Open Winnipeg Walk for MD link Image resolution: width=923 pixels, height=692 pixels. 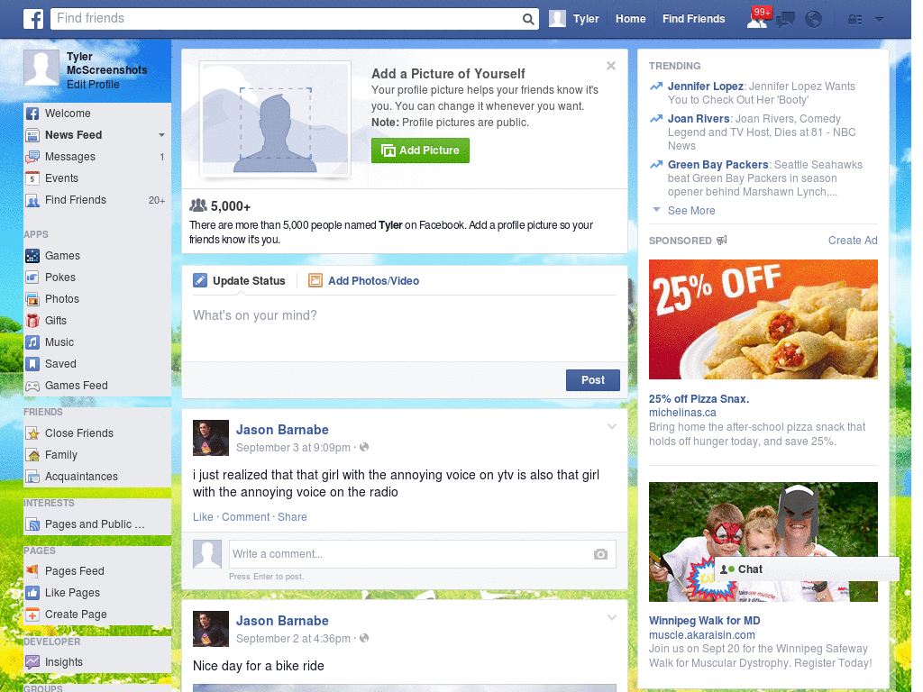tap(704, 621)
